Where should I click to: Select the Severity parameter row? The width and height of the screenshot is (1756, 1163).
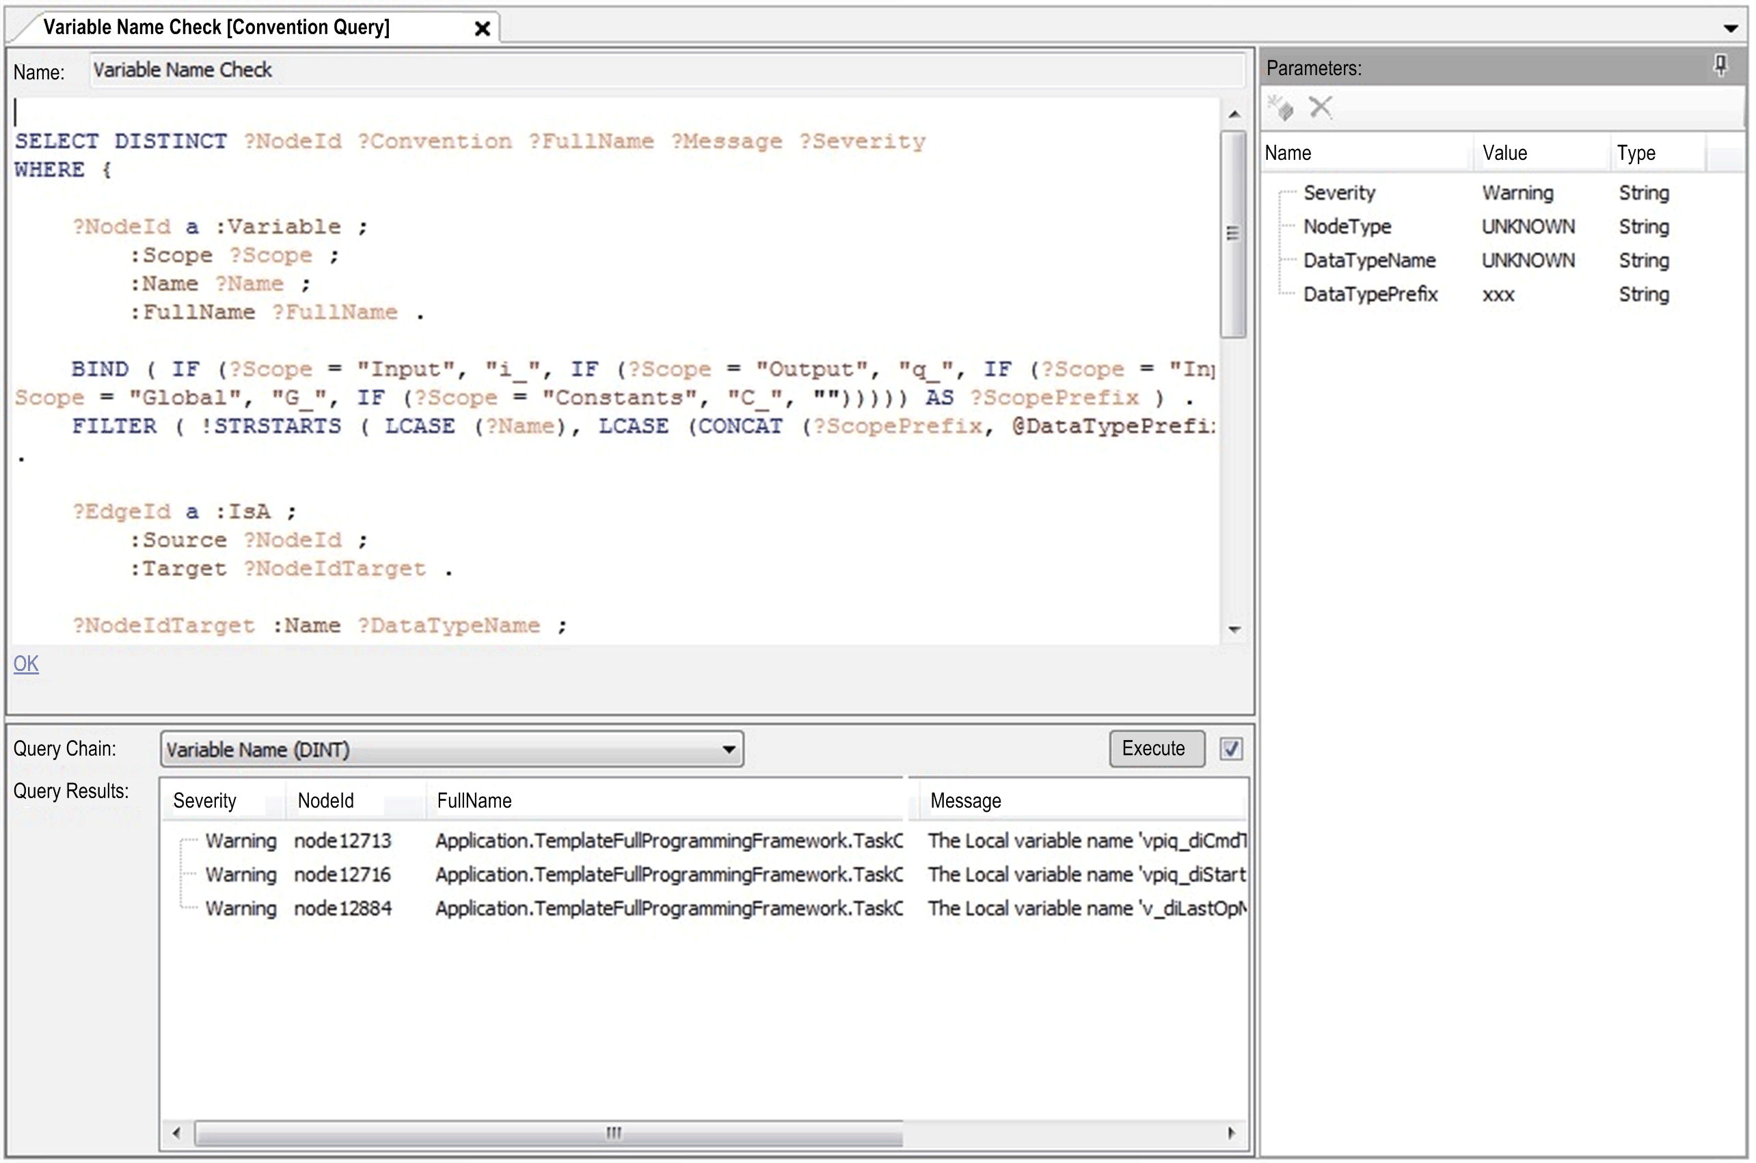(x=1339, y=193)
